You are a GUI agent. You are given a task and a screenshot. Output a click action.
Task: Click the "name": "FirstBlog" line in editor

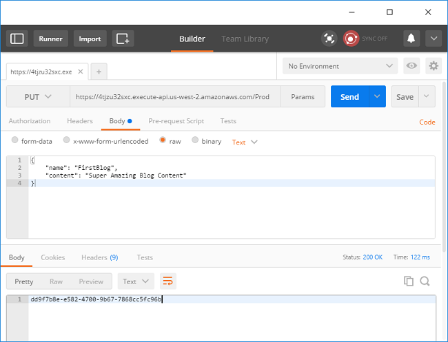(x=81, y=168)
